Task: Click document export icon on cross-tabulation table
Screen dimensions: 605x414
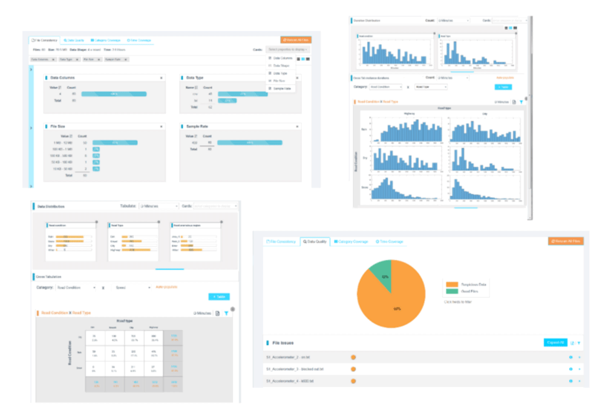Action: [x=217, y=313]
